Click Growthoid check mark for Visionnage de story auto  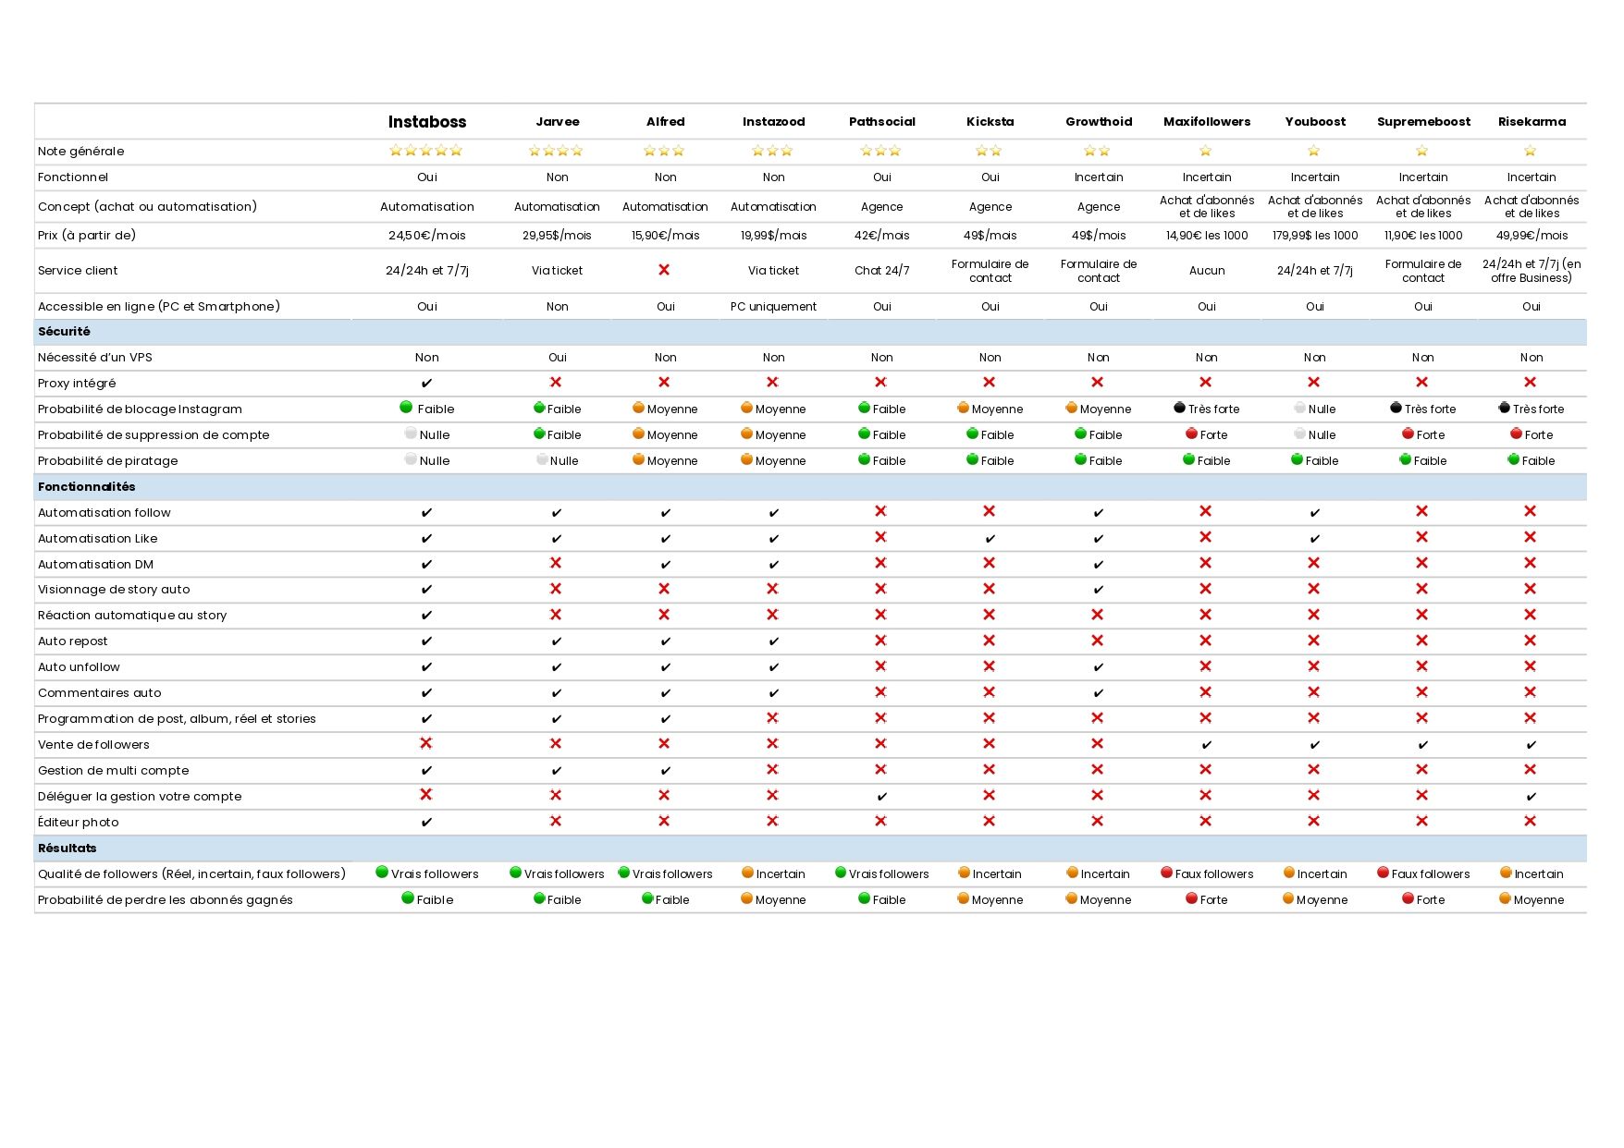pyautogui.click(x=1099, y=590)
